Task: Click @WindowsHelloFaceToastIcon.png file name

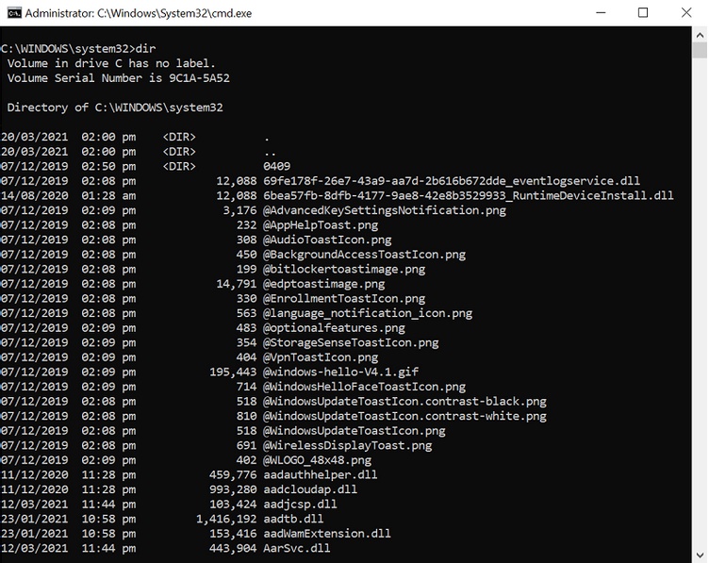Action: click(x=365, y=387)
